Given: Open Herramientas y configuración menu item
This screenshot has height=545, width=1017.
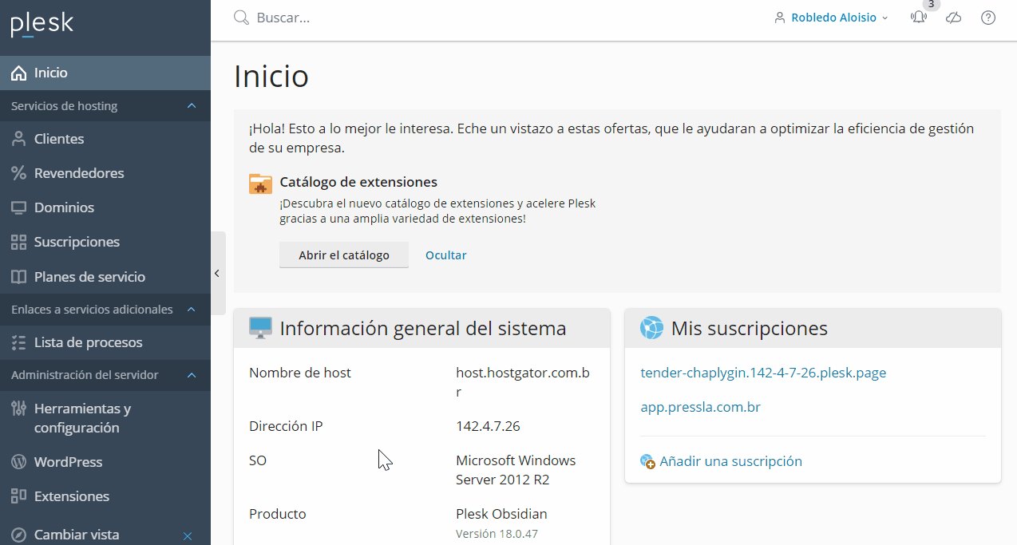Looking at the screenshot, I should 105,418.
